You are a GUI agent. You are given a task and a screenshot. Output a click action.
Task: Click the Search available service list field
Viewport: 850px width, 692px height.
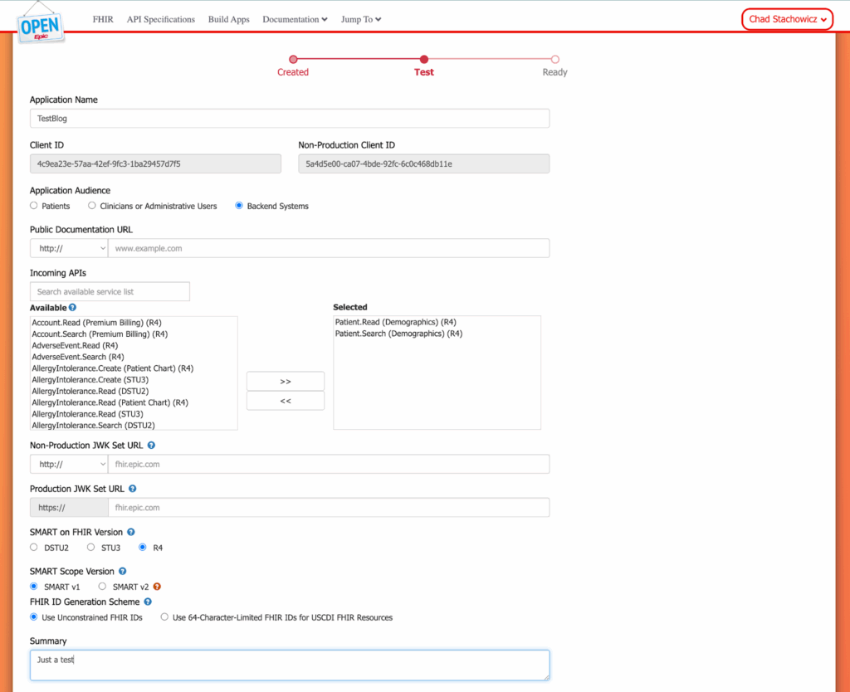click(110, 292)
